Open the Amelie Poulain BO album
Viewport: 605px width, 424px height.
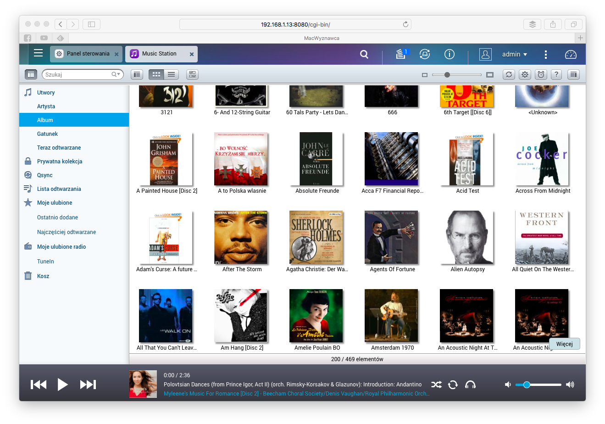316,316
